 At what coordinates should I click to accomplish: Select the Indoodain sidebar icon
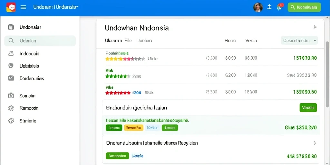coord(11,53)
